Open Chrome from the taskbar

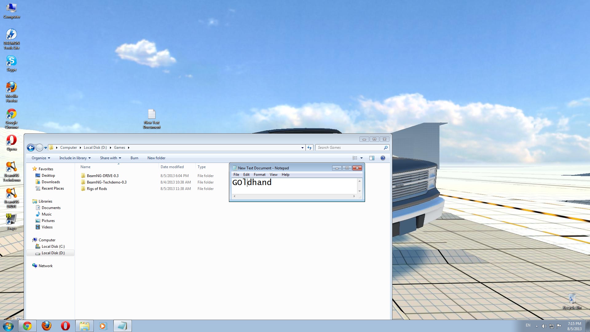click(x=27, y=326)
